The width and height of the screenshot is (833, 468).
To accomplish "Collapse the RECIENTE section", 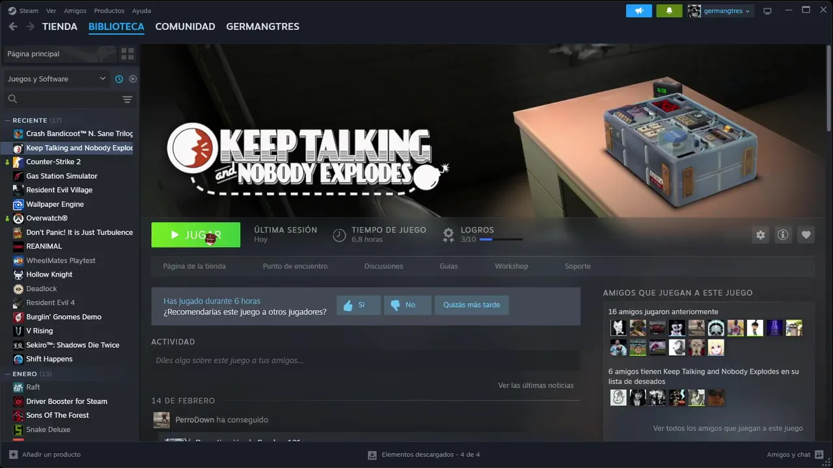I will tap(8, 120).
